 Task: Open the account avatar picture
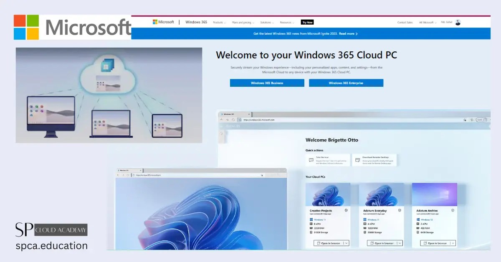(458, 23)
